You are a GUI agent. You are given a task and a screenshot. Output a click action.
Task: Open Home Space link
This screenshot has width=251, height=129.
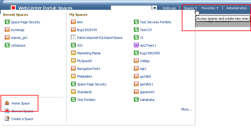click(x=20, y=103)
